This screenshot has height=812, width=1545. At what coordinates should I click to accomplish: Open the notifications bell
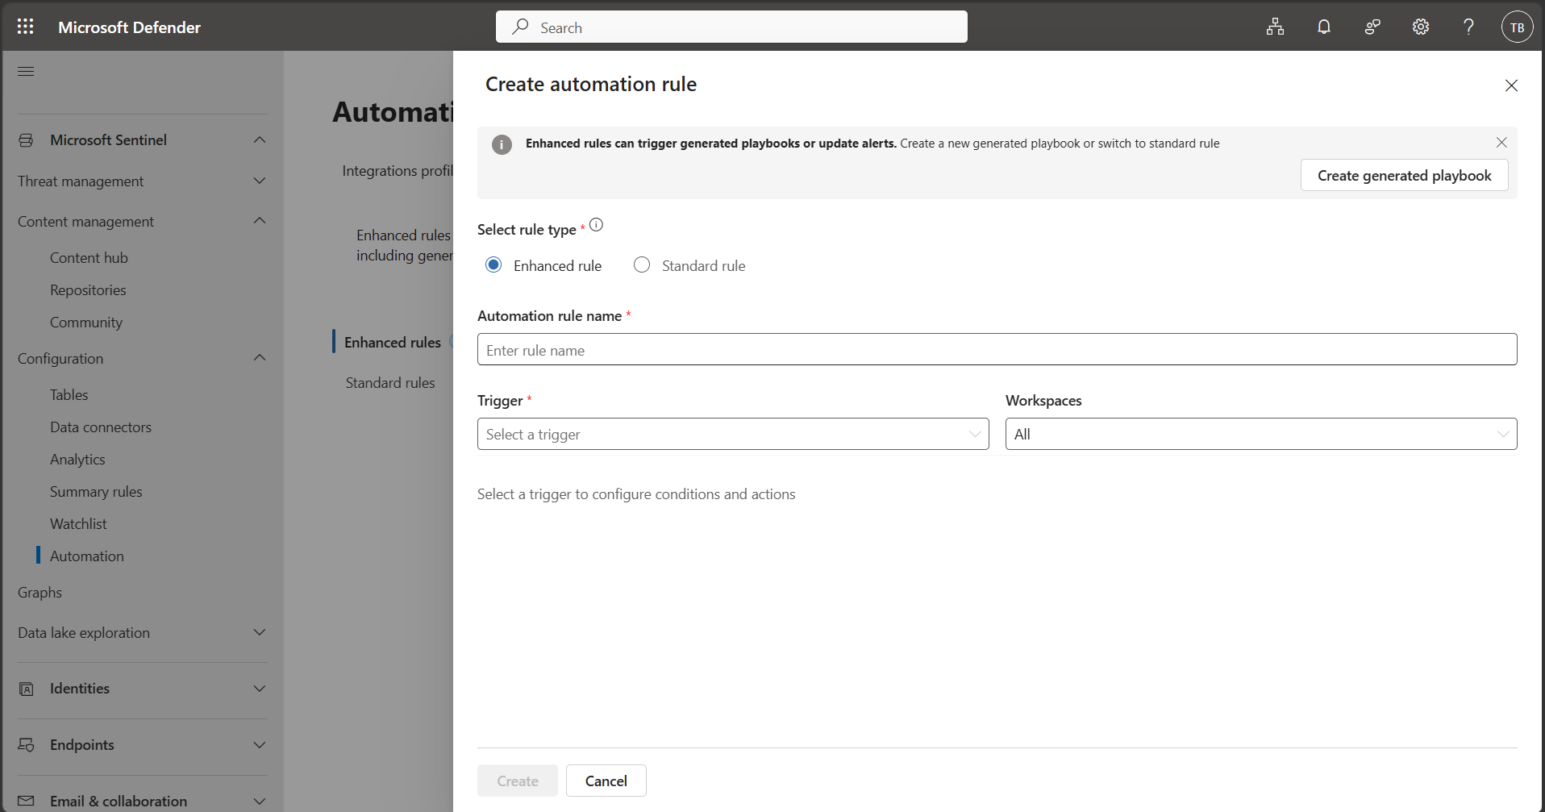[1323, 27]
